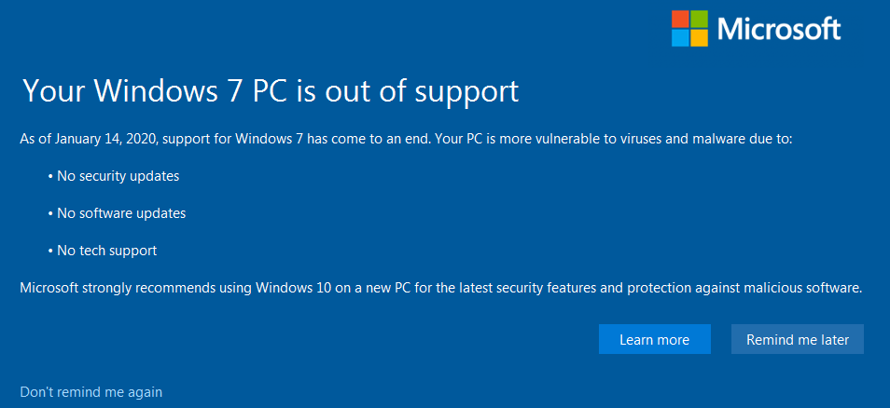890x408 pixels.
Task: Select the No tech support bullet
Action: [103, 251]
